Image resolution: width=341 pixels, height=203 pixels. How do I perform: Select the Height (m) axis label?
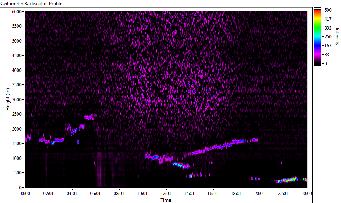pos(8,99)
